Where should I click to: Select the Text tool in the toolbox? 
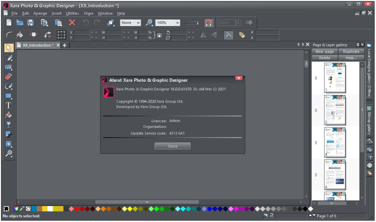8,105
